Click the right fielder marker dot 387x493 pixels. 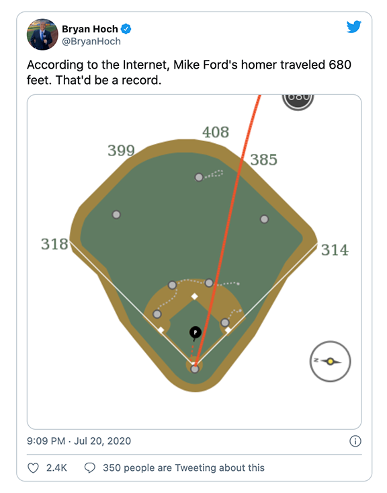click(x=264, y=219)
